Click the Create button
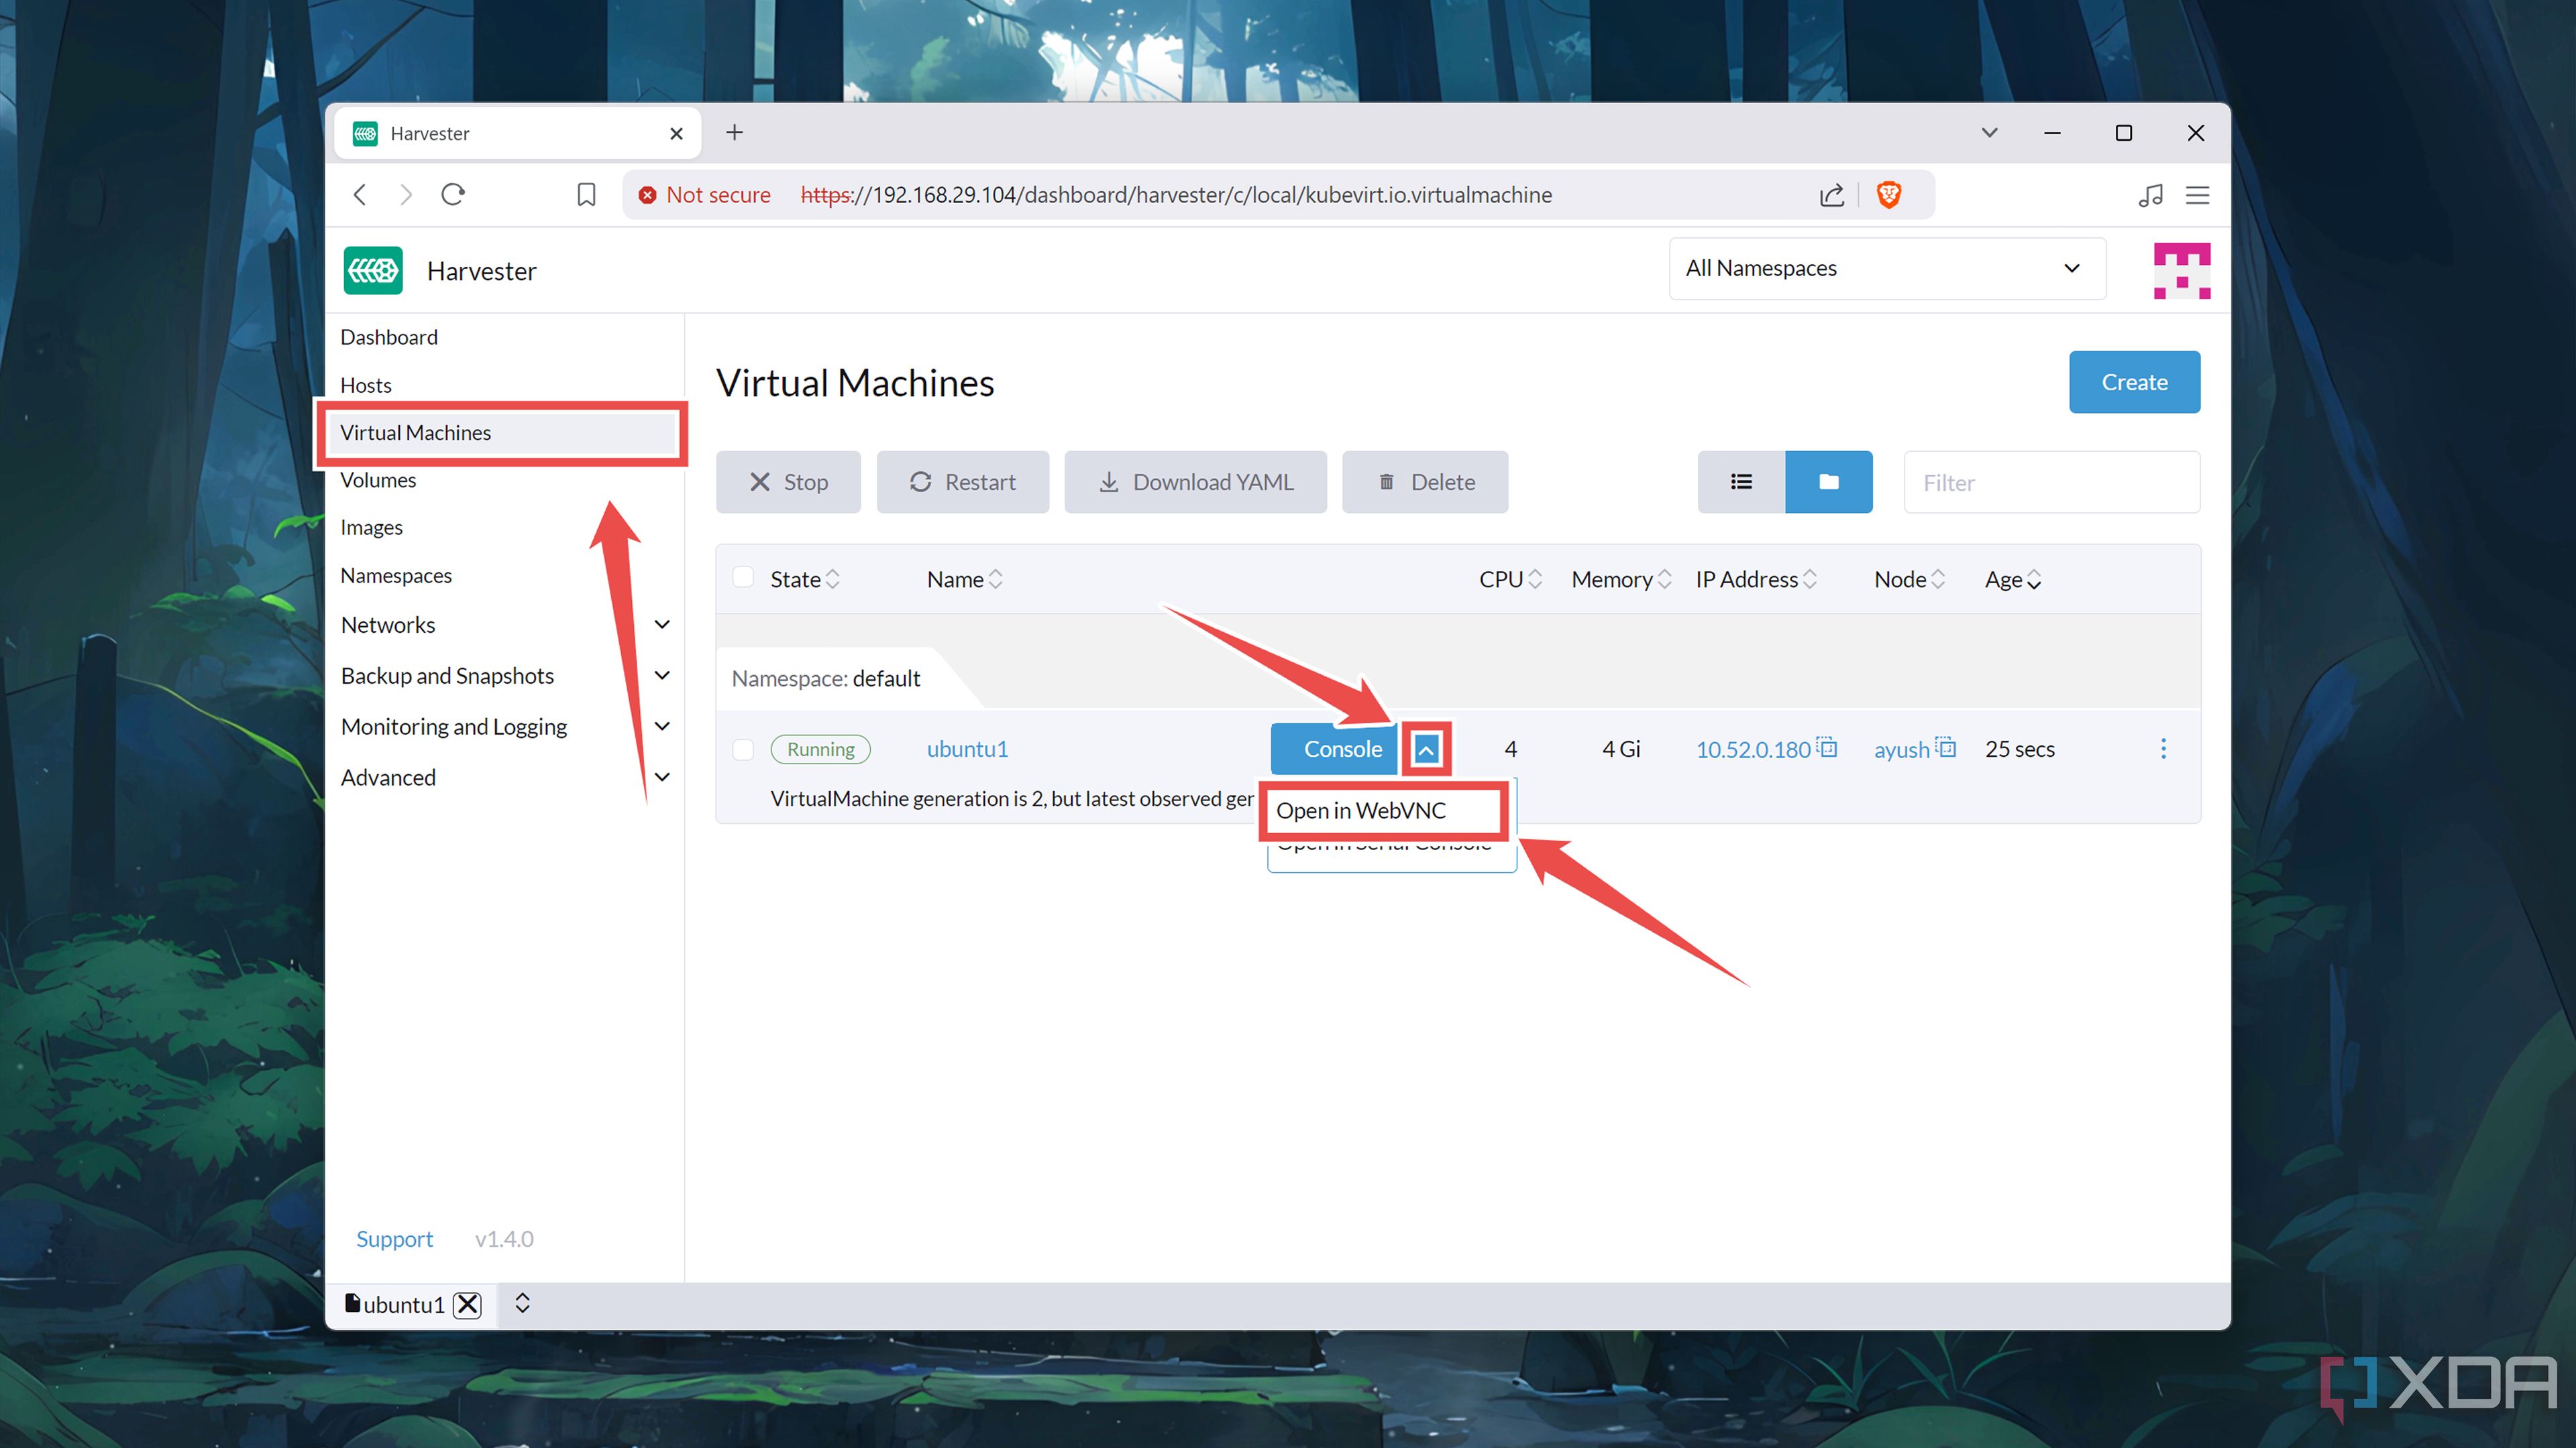 coord(2134,381)
